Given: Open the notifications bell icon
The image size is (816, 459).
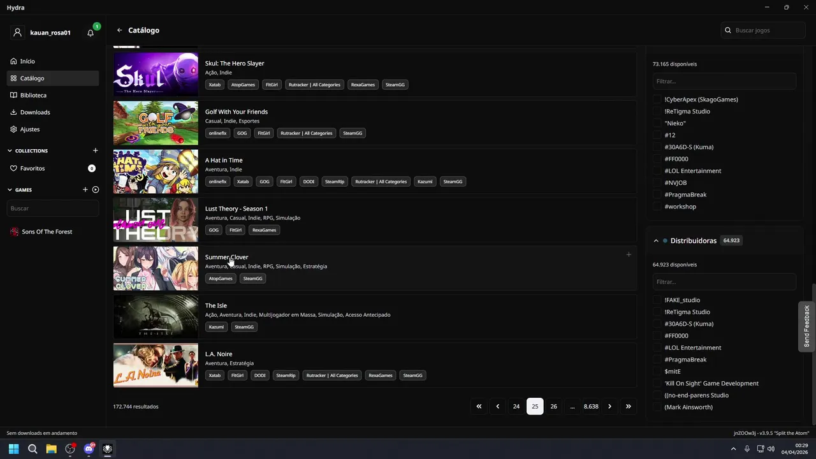Looking at the screenshot, I should 91,33.
